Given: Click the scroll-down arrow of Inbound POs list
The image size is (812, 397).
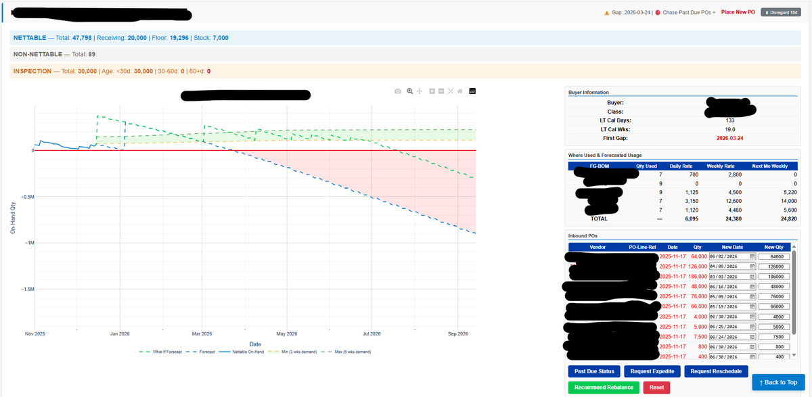Looking at the screenshot, I should (x=795, y=356).
